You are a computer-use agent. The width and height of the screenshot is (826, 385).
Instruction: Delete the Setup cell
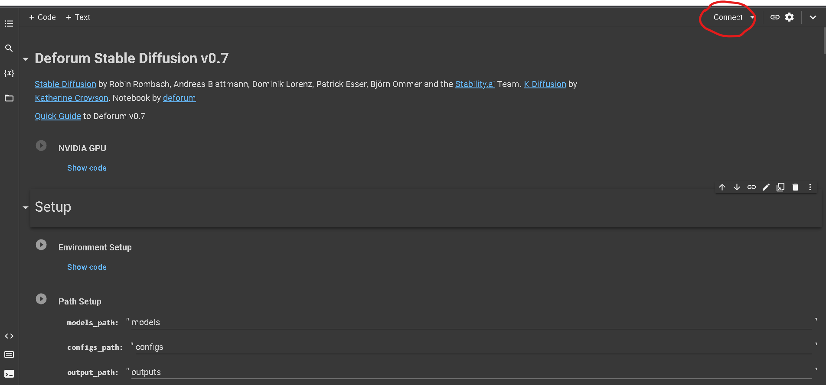tap(795, 187)
